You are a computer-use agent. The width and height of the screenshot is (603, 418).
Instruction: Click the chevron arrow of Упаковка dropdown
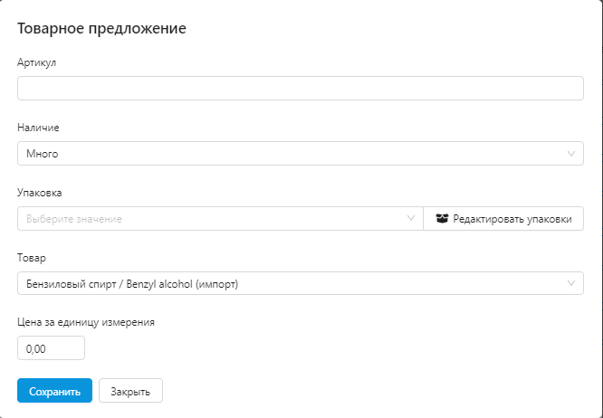[411, 219]
